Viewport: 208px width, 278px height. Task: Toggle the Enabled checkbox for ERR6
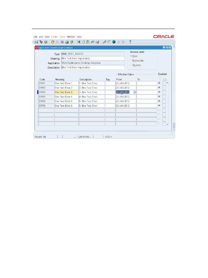(159, 106)
